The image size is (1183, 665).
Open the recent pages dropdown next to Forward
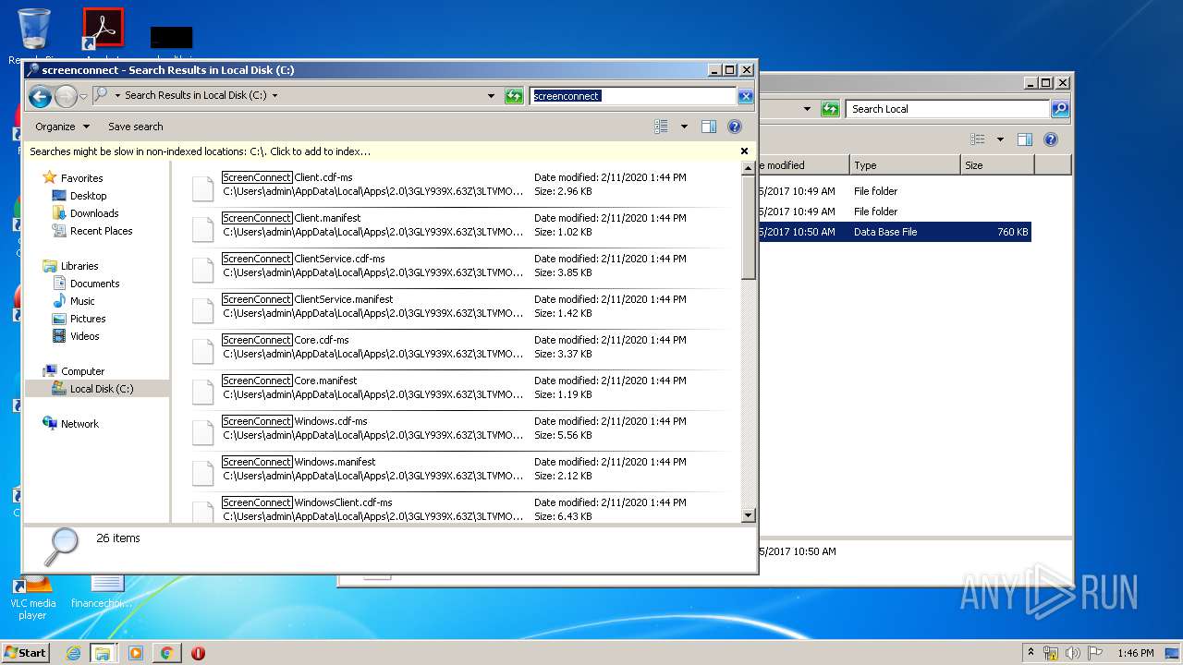(x=83, y=96)
